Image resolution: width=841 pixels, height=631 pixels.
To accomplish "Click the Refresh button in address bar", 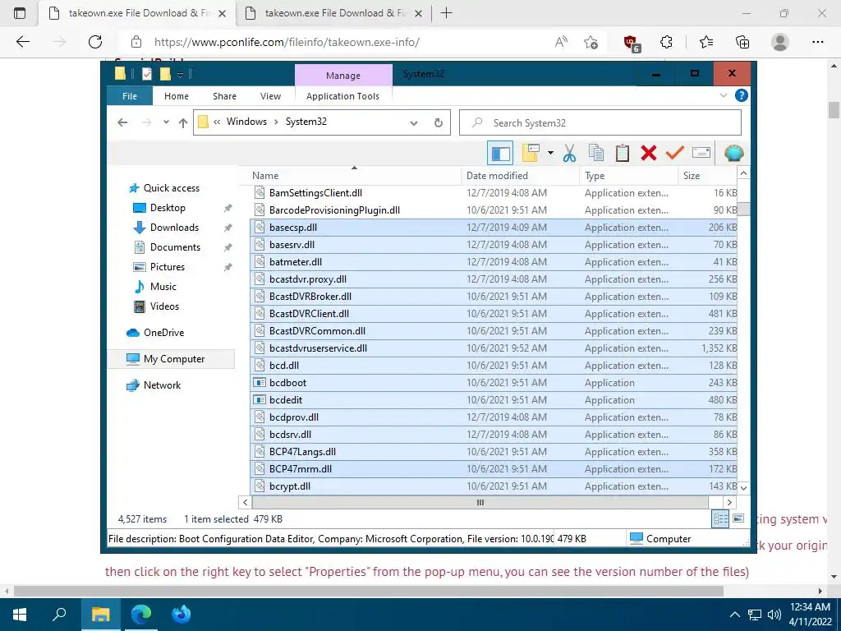I will point(439,123).
